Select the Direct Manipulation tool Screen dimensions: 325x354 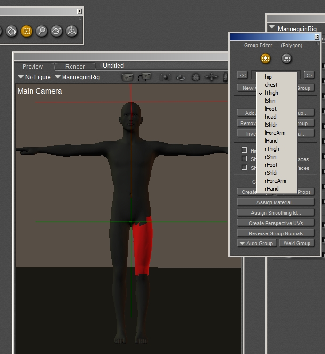(x=71, y=32)
